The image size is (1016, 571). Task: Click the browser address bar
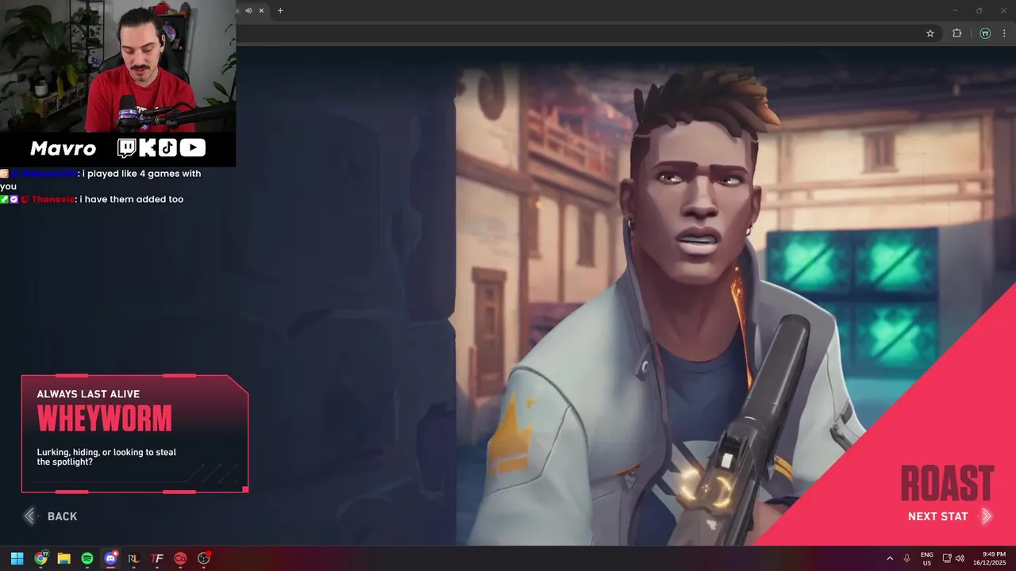coord(587,33)
